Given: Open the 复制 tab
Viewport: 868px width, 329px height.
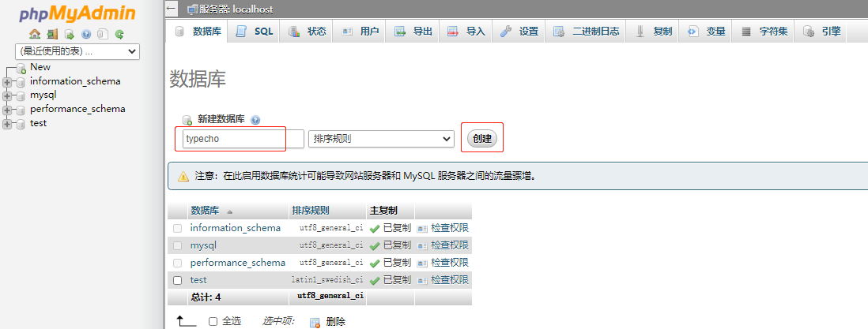Looking at the screenshot, I should [x=653, y=32].
